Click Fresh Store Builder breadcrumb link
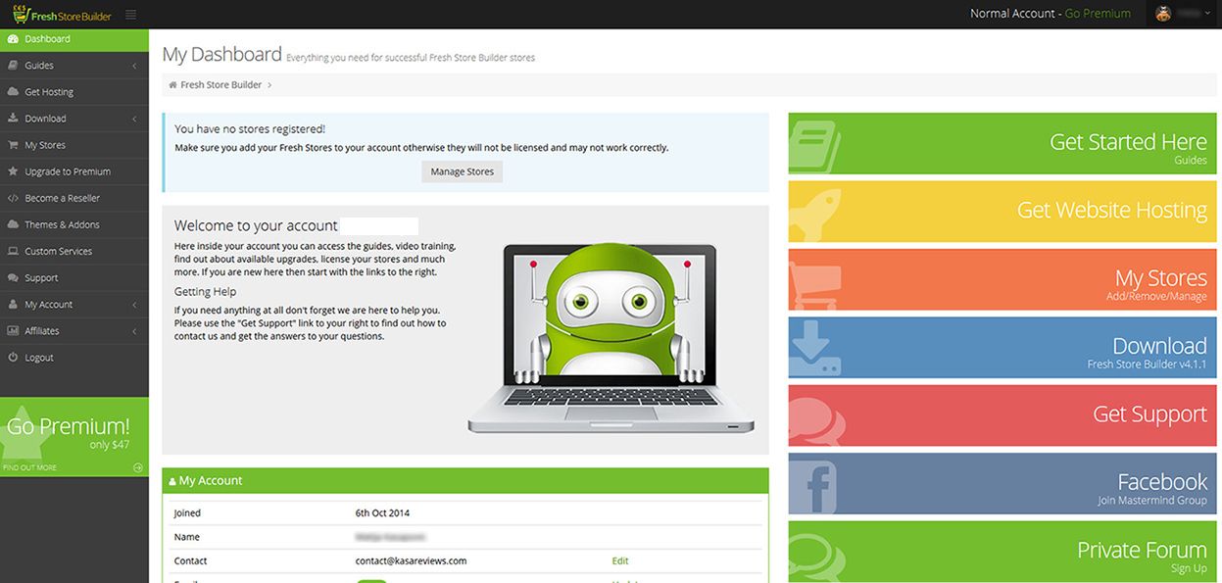 pyautogui.click(x=221, y=85)
